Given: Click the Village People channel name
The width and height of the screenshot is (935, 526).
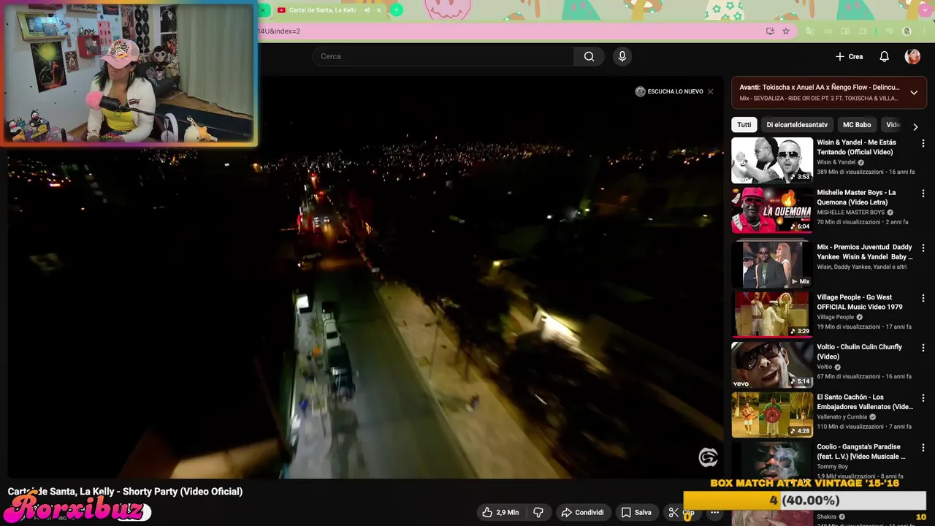Looking at the screenshot, I should pos(836,317).
